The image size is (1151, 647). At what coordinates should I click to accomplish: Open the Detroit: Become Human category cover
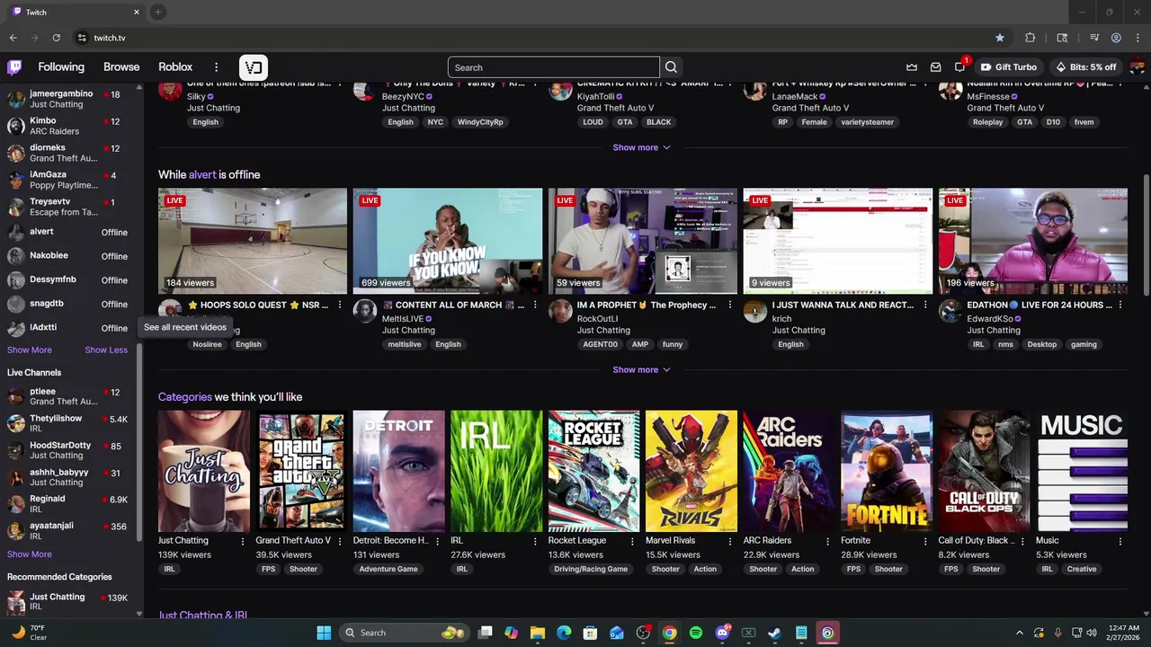point(398,471)
